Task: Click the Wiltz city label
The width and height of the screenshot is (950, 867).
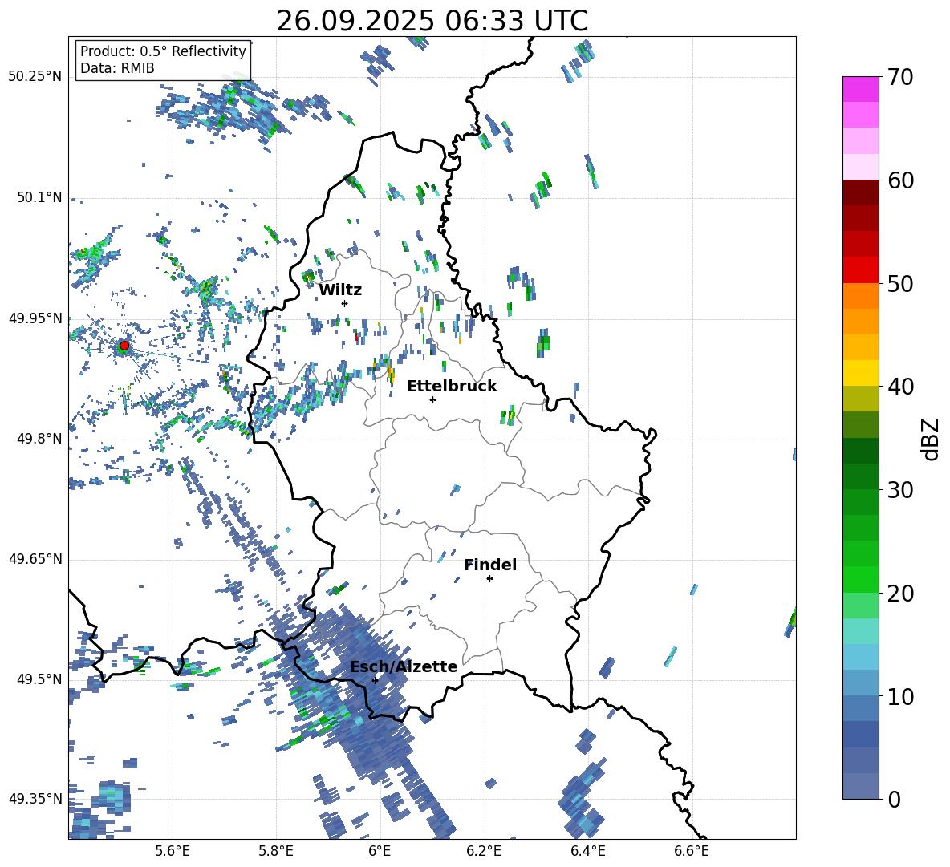Action: click(x=340, y=290)
